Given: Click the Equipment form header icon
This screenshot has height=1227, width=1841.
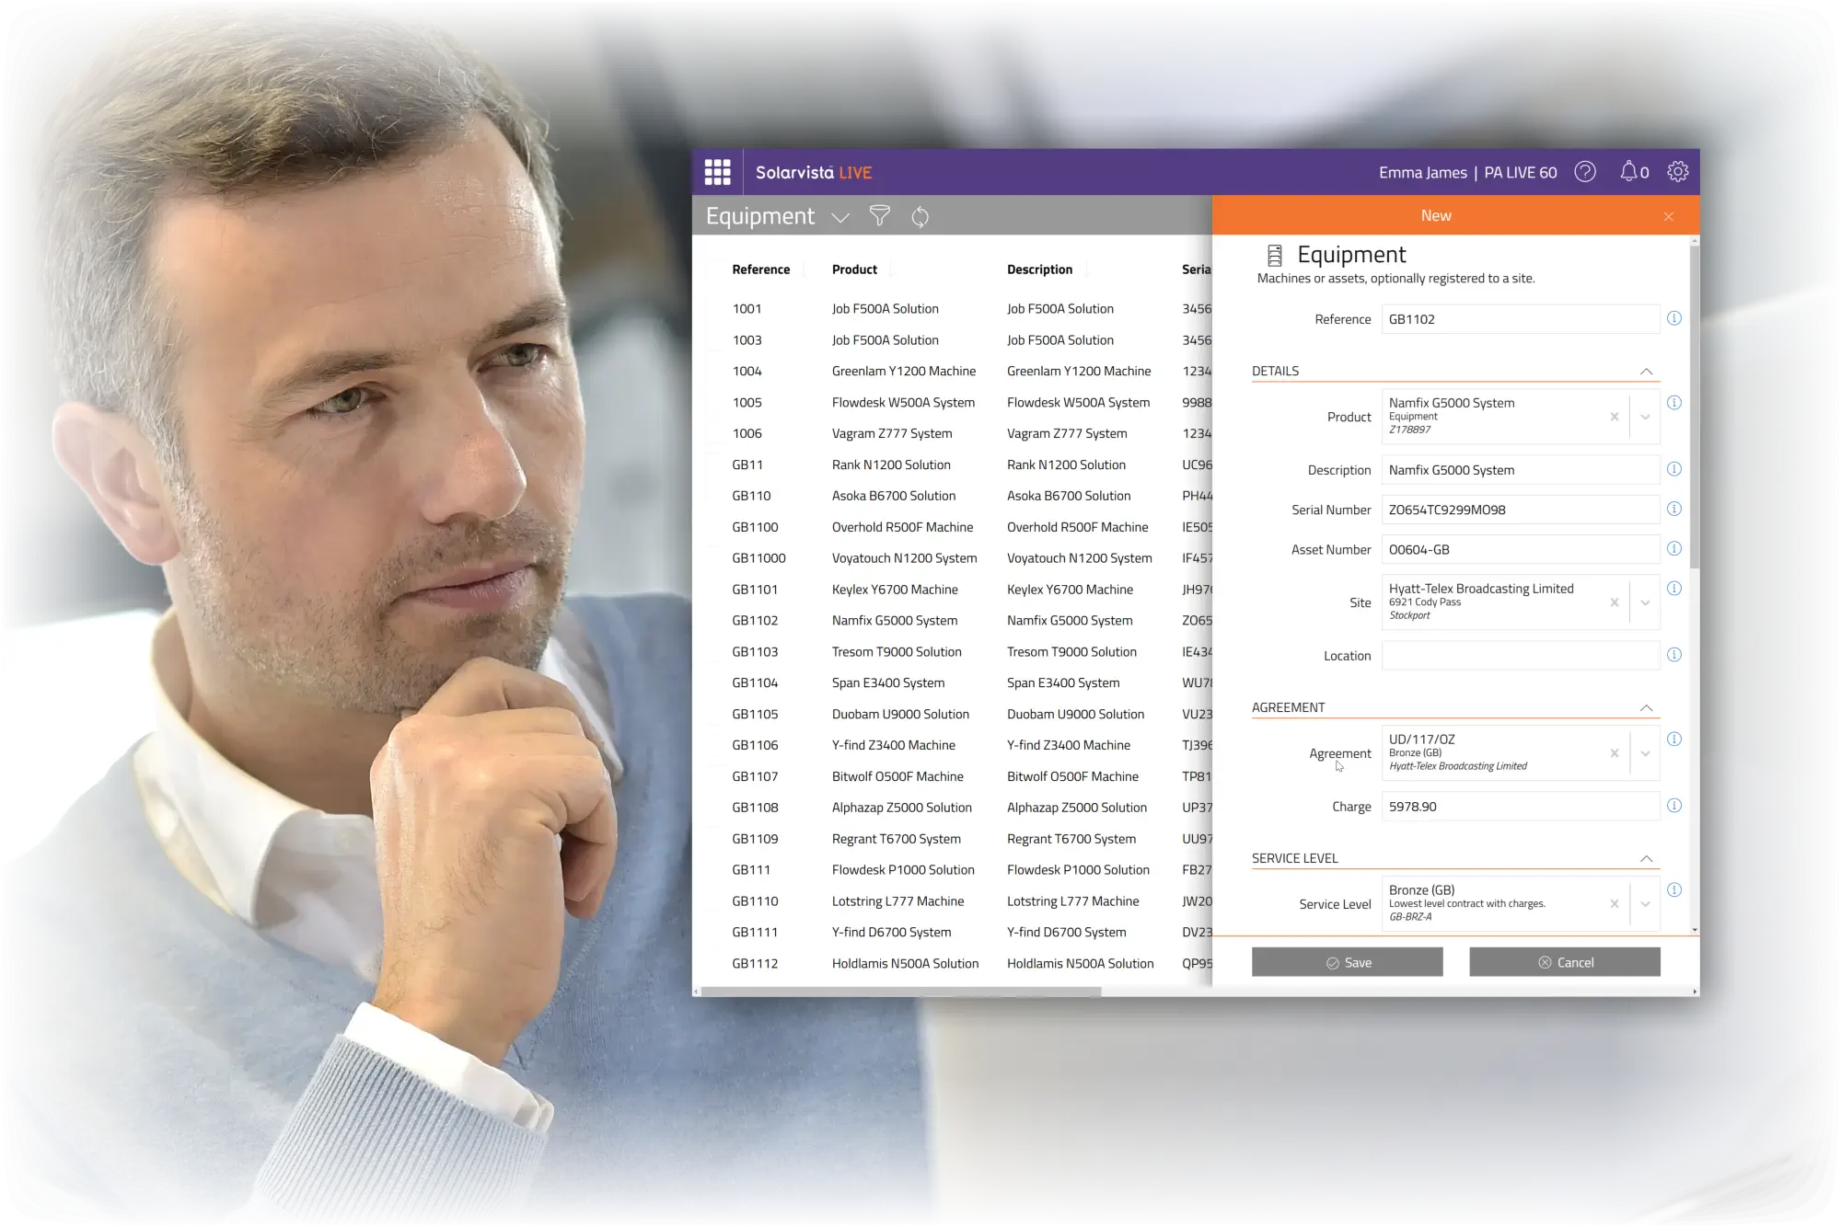Looking at the screenshot, I should 1274,255.
